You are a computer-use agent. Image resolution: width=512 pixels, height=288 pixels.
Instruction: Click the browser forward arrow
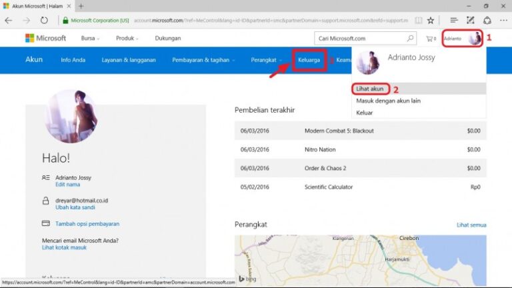point(27,21)
